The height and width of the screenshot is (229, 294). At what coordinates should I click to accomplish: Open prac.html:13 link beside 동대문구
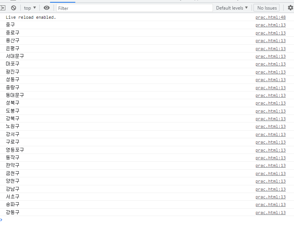coord(271,95)
